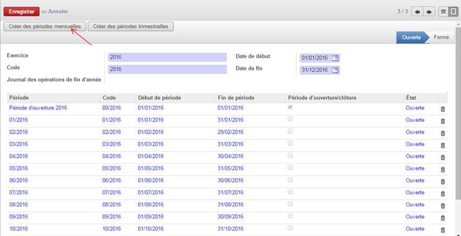Toggle opening/closing checkbox for period 08/2016
The width and height of the screenshot is (461, 236).
pyautogui.click(x=290, y=203)
